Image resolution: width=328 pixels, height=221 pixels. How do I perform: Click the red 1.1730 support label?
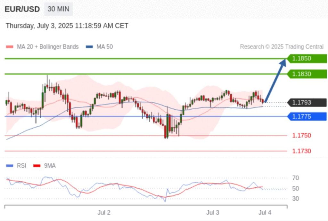tap(301, 151)
